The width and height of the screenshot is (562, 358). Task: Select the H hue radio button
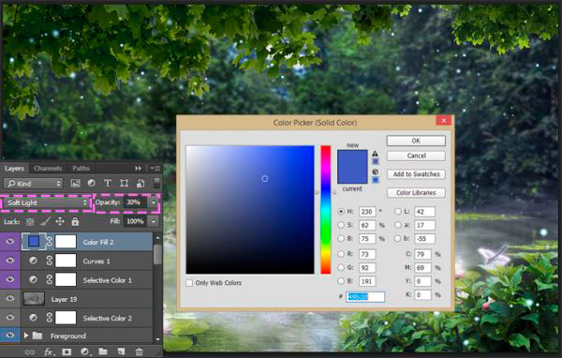[341, 212]
